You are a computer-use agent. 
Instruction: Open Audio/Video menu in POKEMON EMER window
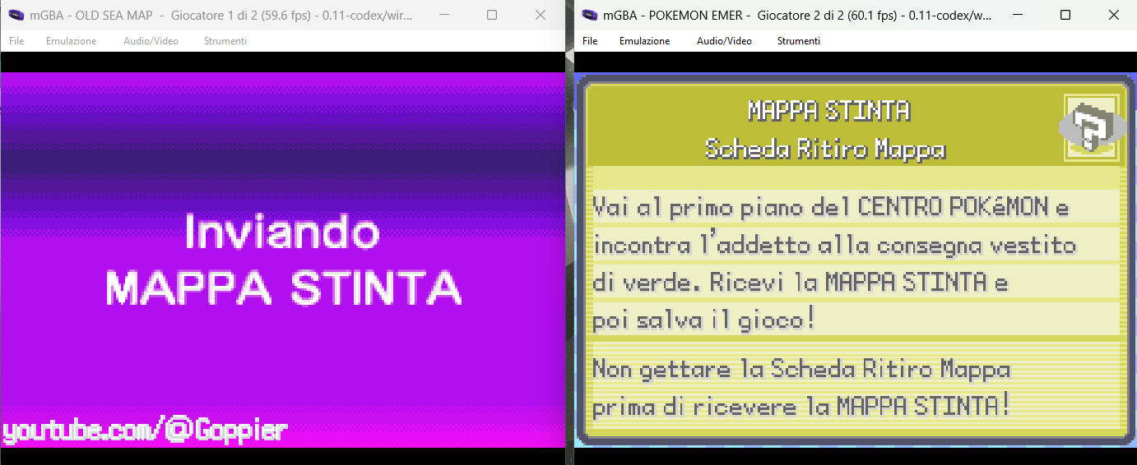pyautogui.click(x=724, y=41)
